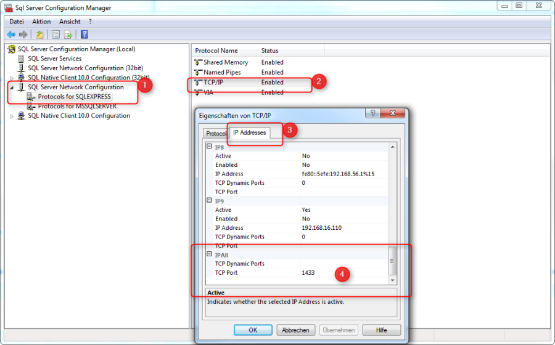Screen dimensions: 555x345
Task: Select Protocols for SQLEXPRESS
Action: click(x=75, y=97)
